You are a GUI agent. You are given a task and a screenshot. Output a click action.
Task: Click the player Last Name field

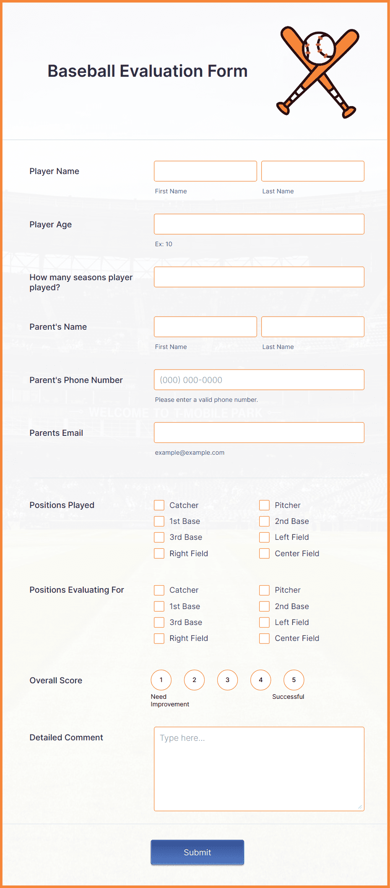(312, 171)
